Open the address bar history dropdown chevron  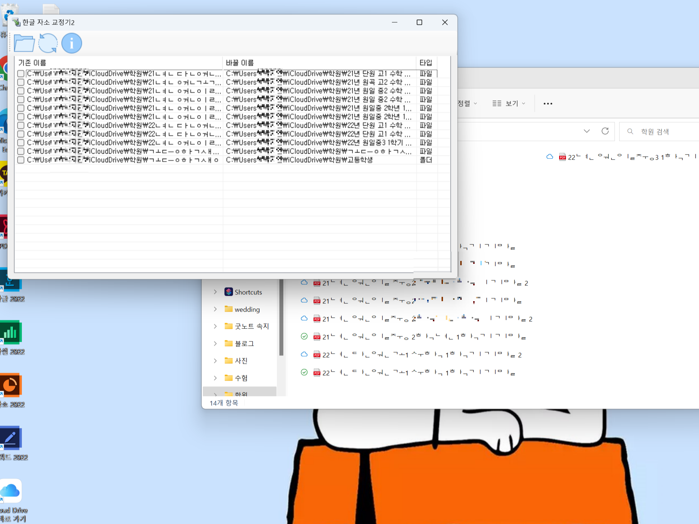pos(586,131)
